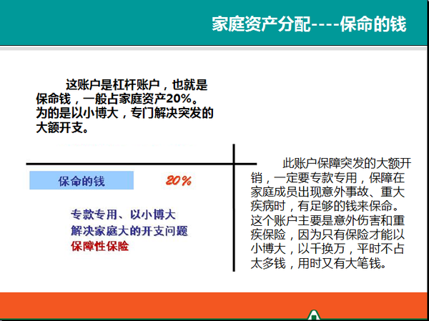The image size is (429, 321).
Task: Click the line 太多钱，用时又有大笔钱。
Action: click(319, 263)
